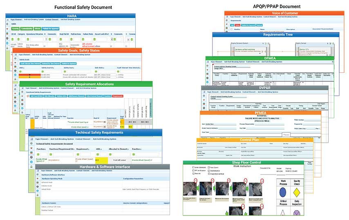This screenshot has width=349, height=220.
Task: Tick the Rework checkbox in Work Instruction
Action: [193, 173]
